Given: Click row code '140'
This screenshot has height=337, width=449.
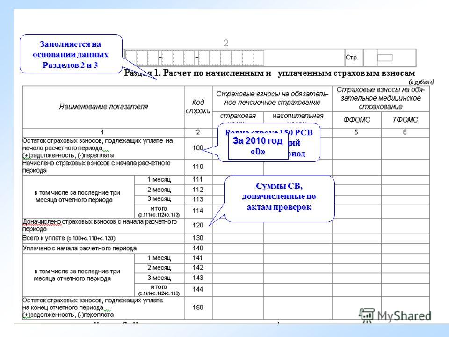Looking at the screenshot, I should (x=198, y=248).
